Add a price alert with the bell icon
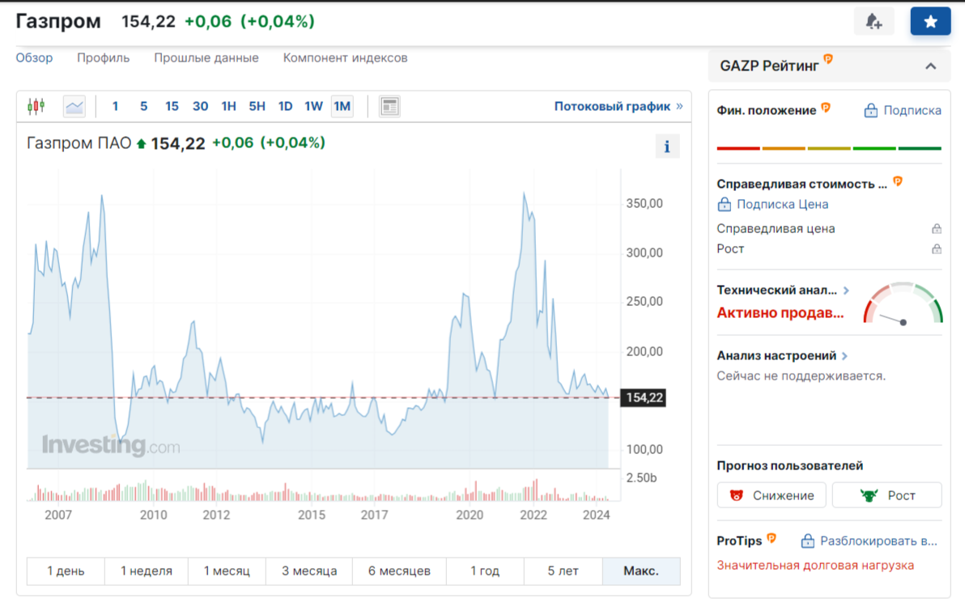 pyautogui.click(x=874, y=22)
